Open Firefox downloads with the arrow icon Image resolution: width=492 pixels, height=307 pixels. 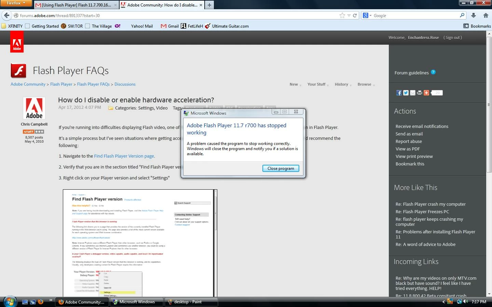click(x=474, y=15)
